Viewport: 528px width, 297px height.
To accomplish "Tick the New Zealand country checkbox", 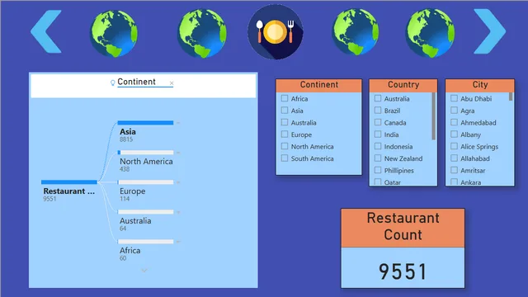I will coord(378,158).
